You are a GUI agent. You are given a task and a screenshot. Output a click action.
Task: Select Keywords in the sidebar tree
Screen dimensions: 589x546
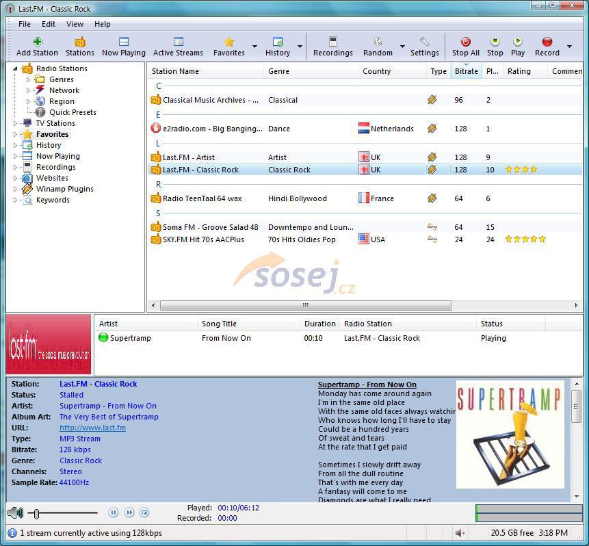coord(53,200)
